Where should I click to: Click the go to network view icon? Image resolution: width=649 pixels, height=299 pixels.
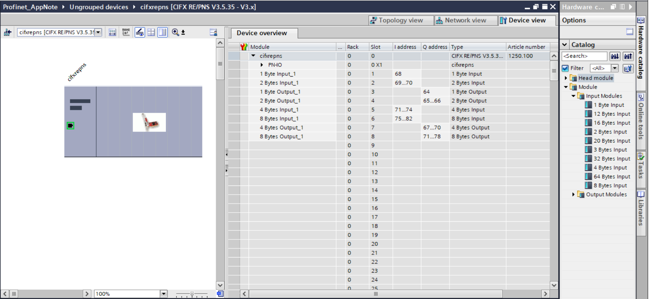click(8, 32)
